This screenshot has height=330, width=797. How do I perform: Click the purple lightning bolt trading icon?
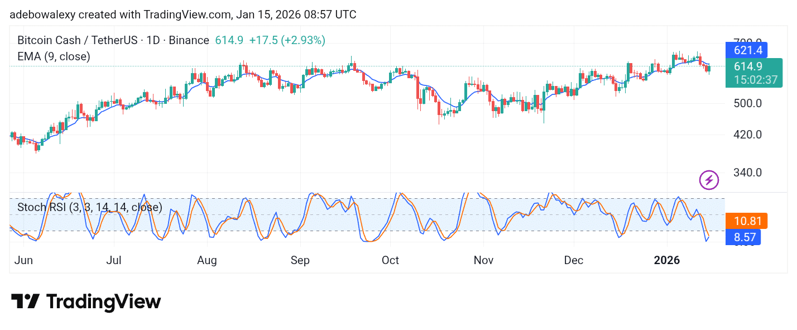click(x=709, y=180)
